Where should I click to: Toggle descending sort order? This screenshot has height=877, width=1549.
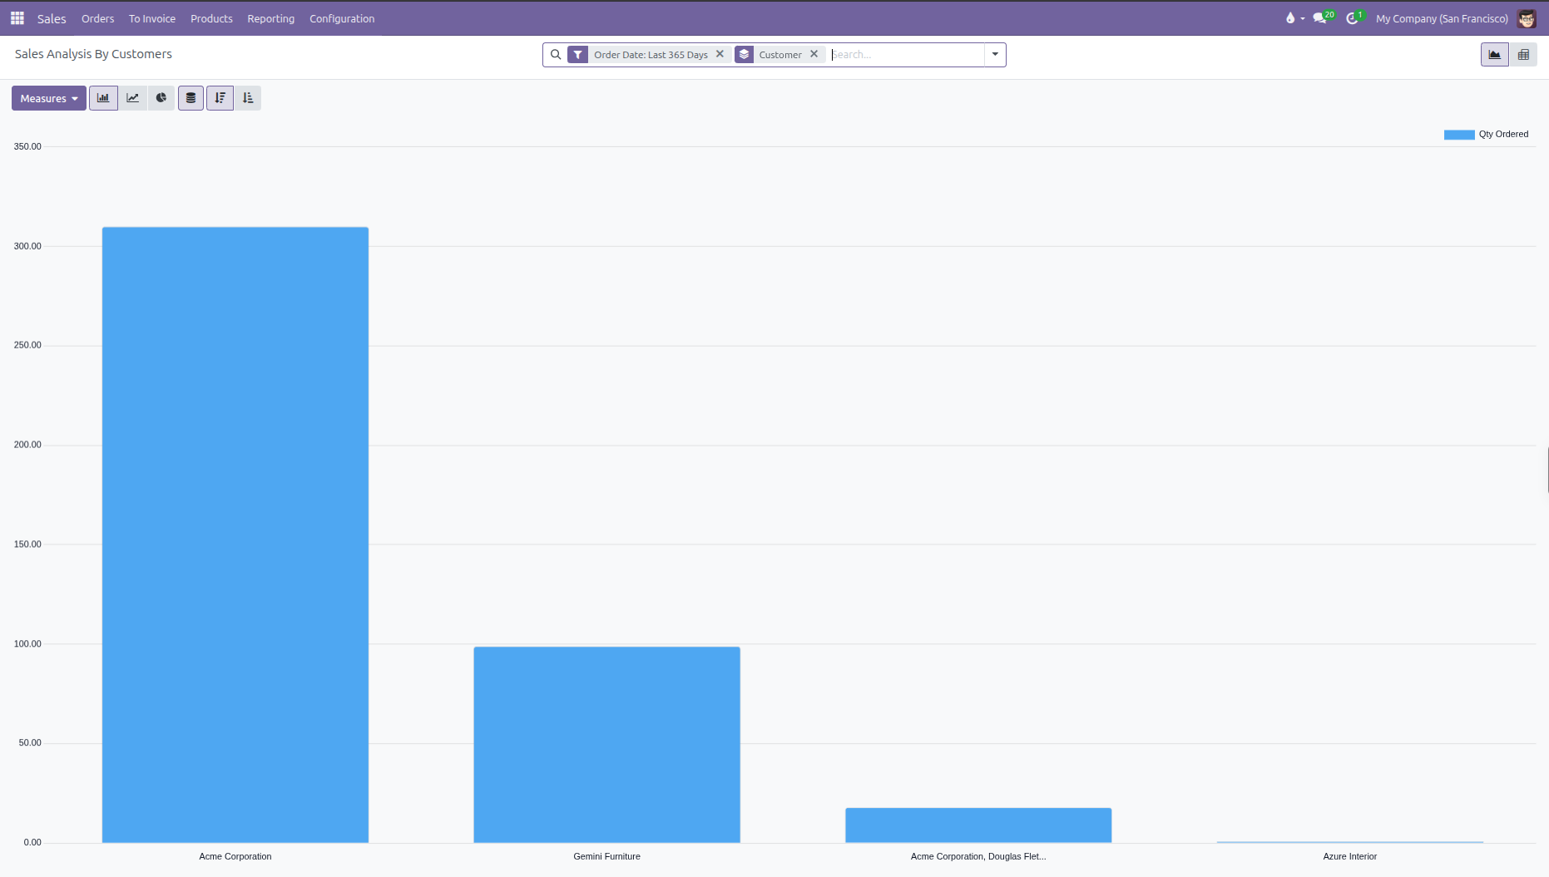(x=220, y=98)
